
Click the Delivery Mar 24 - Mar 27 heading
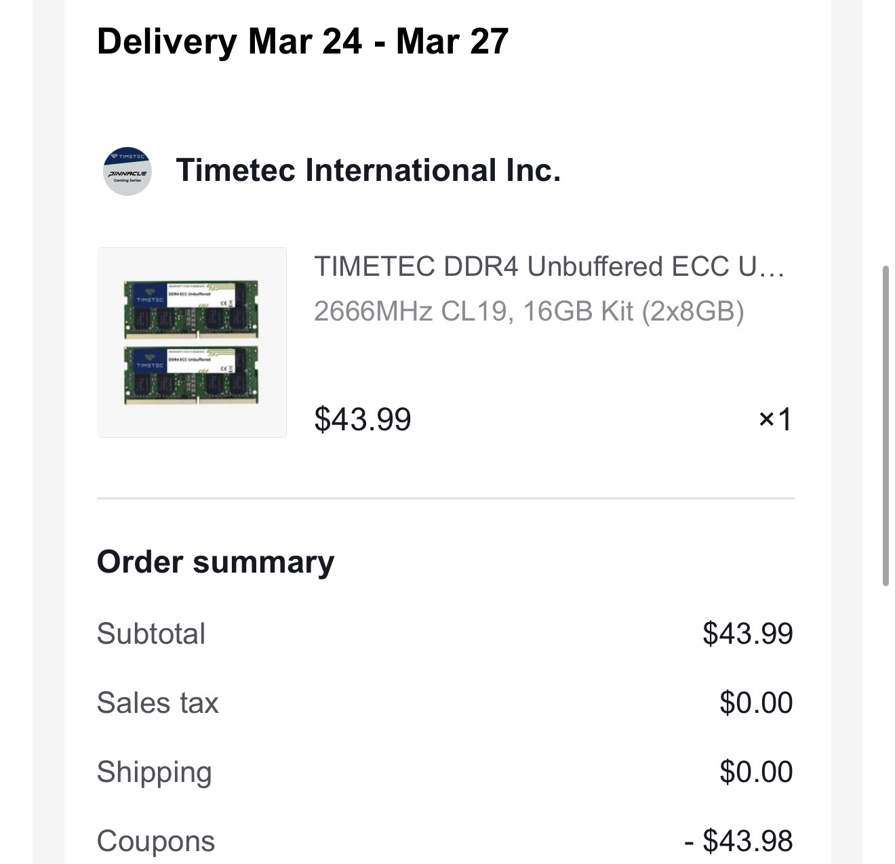click(302, 41)
